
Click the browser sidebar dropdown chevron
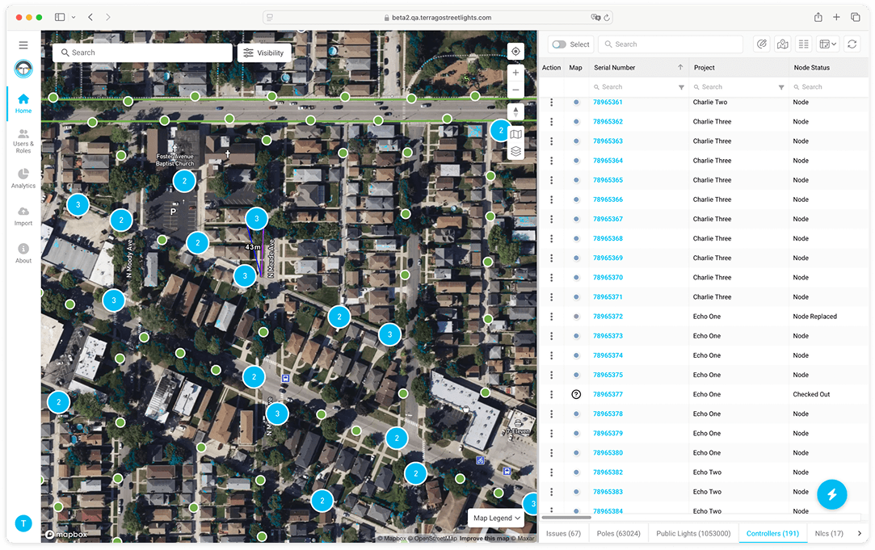coord(74,17)
